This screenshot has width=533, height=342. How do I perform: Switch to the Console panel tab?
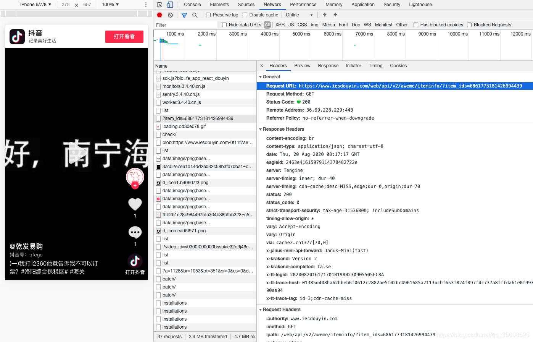tap(192, 5)
